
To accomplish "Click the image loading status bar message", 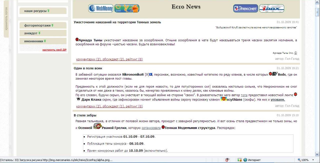I will pos(56,160).
